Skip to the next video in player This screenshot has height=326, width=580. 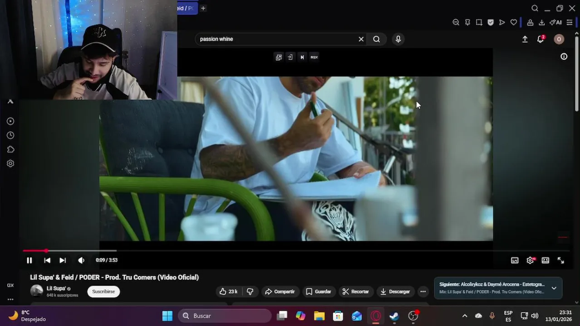pyautogui.click(x=63, y=260)
